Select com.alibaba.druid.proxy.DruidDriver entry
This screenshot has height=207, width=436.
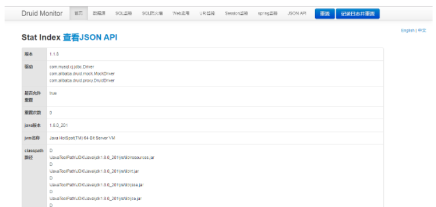coord(82,80)
